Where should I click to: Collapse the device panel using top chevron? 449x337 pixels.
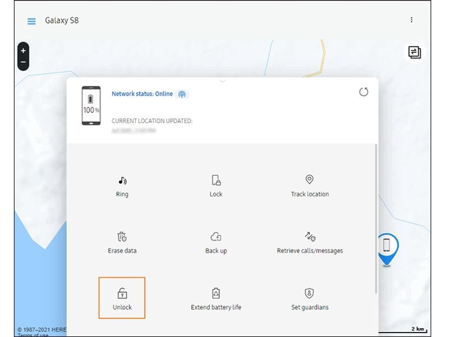point(222,81)
